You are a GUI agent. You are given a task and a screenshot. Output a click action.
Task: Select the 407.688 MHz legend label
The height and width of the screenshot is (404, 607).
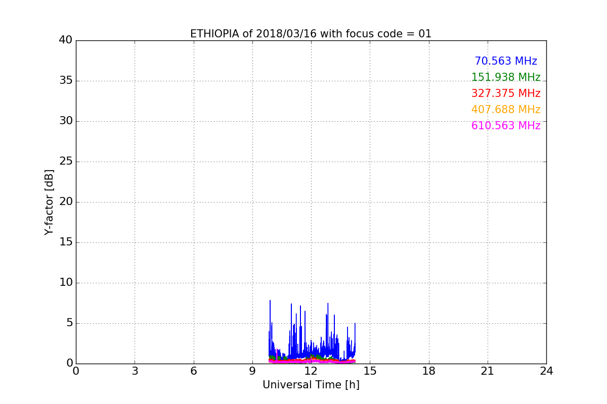[x=506, y=110]
